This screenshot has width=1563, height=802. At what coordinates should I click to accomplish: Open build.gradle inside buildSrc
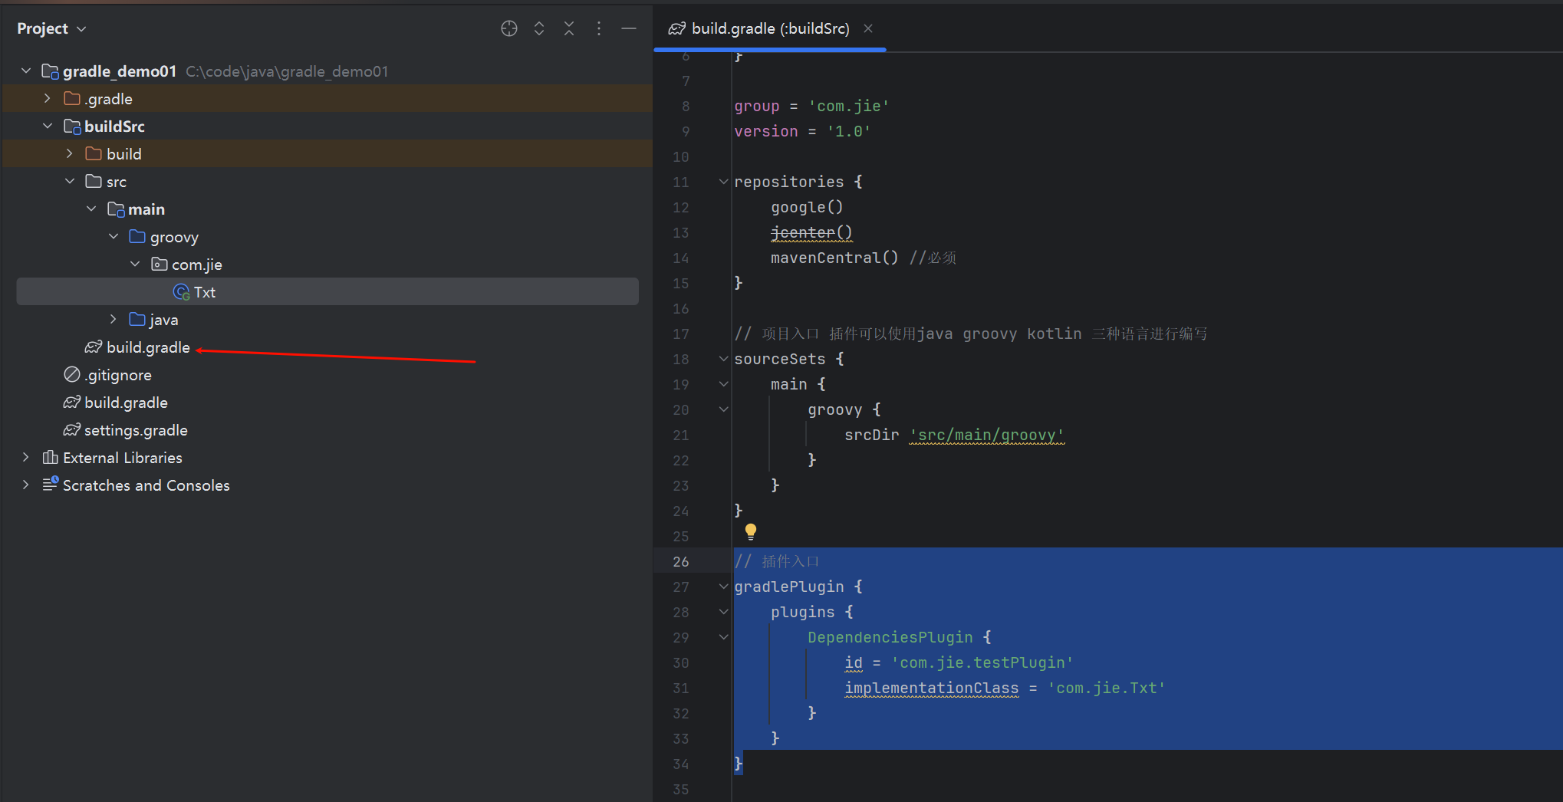pos(148,347)
